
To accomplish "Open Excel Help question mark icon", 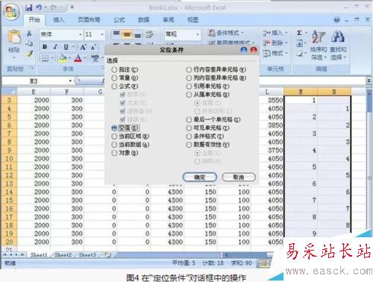I will click(336, 20).
